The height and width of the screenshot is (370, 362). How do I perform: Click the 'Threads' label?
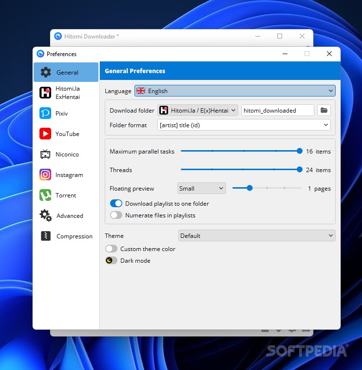[121, 170]
